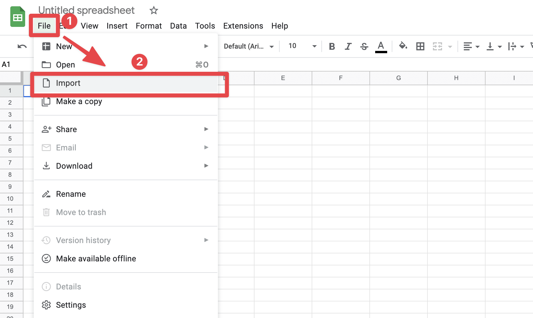Expand the Email submenu
Image resolution: width=533 pixels, height=318 pixels.
[126, 148]
